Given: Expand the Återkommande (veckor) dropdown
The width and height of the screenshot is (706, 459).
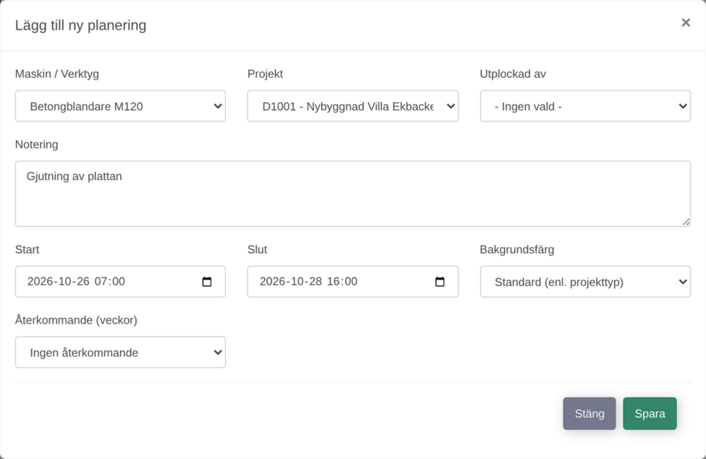Looking at the screenshot, I should point(120,352).
